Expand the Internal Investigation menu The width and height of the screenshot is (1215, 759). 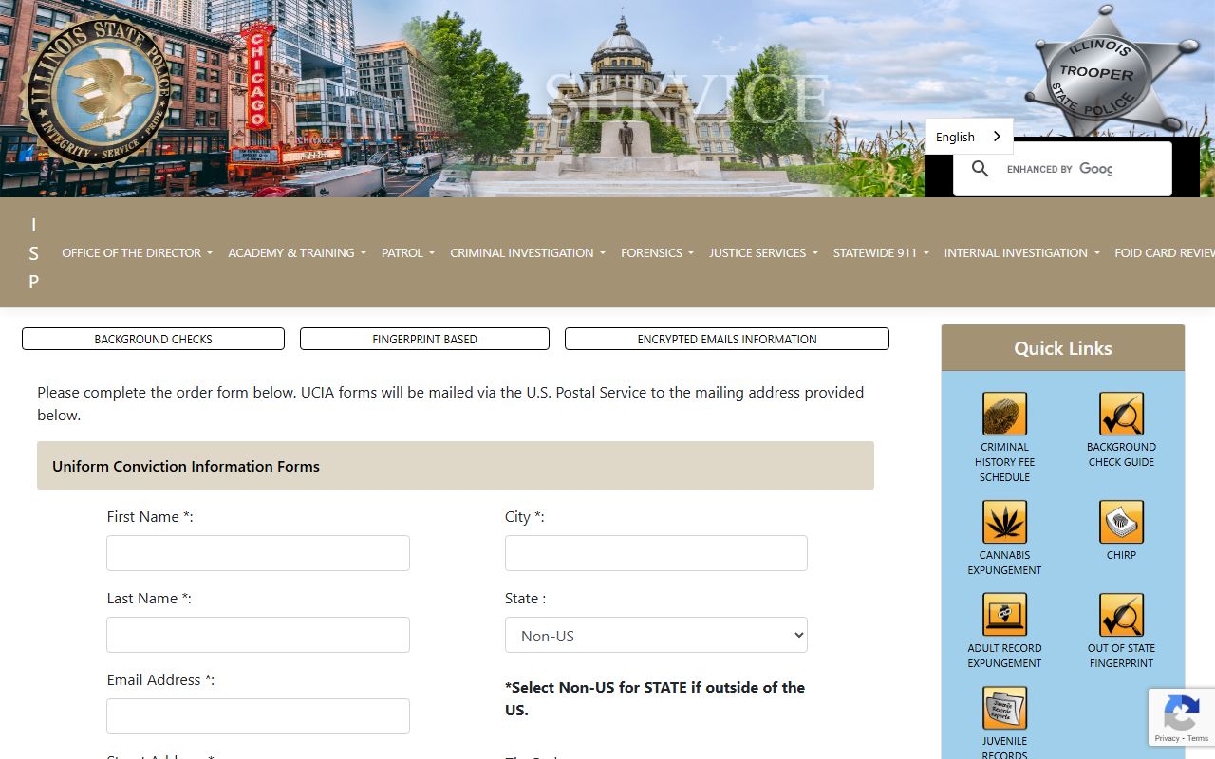[x=1022, y=252]
